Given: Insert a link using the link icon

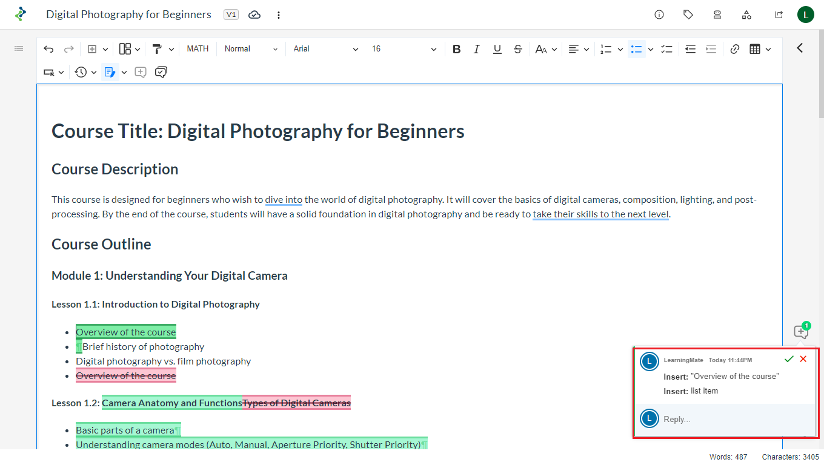Looking at the screenshot, I should pyautogui.click(x=735, y=49).
